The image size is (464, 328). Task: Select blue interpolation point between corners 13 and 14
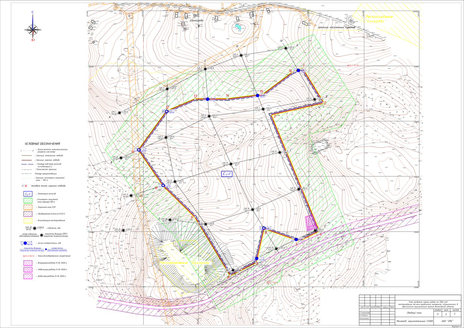click(207, 99)
